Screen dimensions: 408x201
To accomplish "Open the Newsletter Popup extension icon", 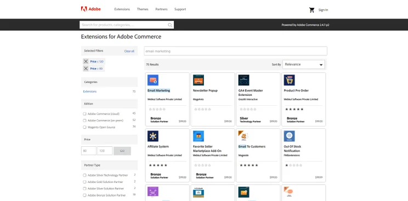I will coord(199,80).
